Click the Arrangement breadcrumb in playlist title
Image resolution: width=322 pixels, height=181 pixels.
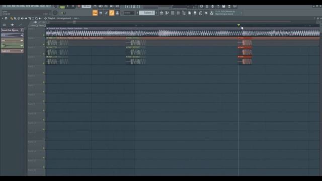(64, 18)
